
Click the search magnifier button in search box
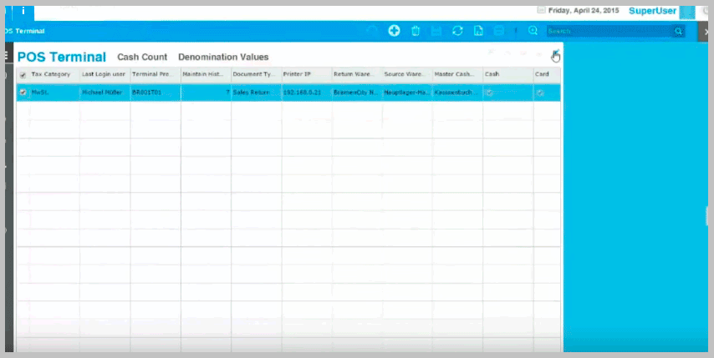(678, 32)
